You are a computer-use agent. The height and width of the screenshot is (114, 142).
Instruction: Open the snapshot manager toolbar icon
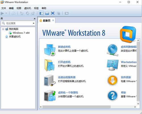coord(33,13)
